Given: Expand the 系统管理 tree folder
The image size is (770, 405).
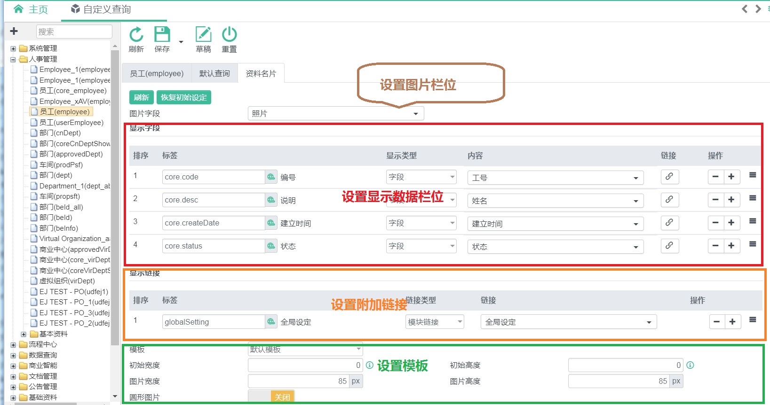Looking at the screenshot, I should pos(13,48).
